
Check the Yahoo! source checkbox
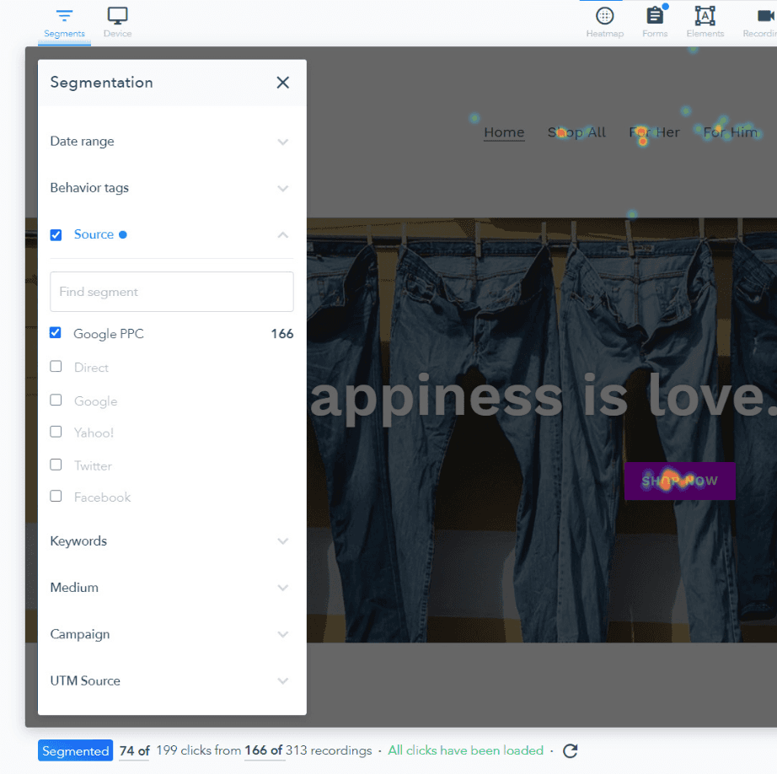click(56, 432)
